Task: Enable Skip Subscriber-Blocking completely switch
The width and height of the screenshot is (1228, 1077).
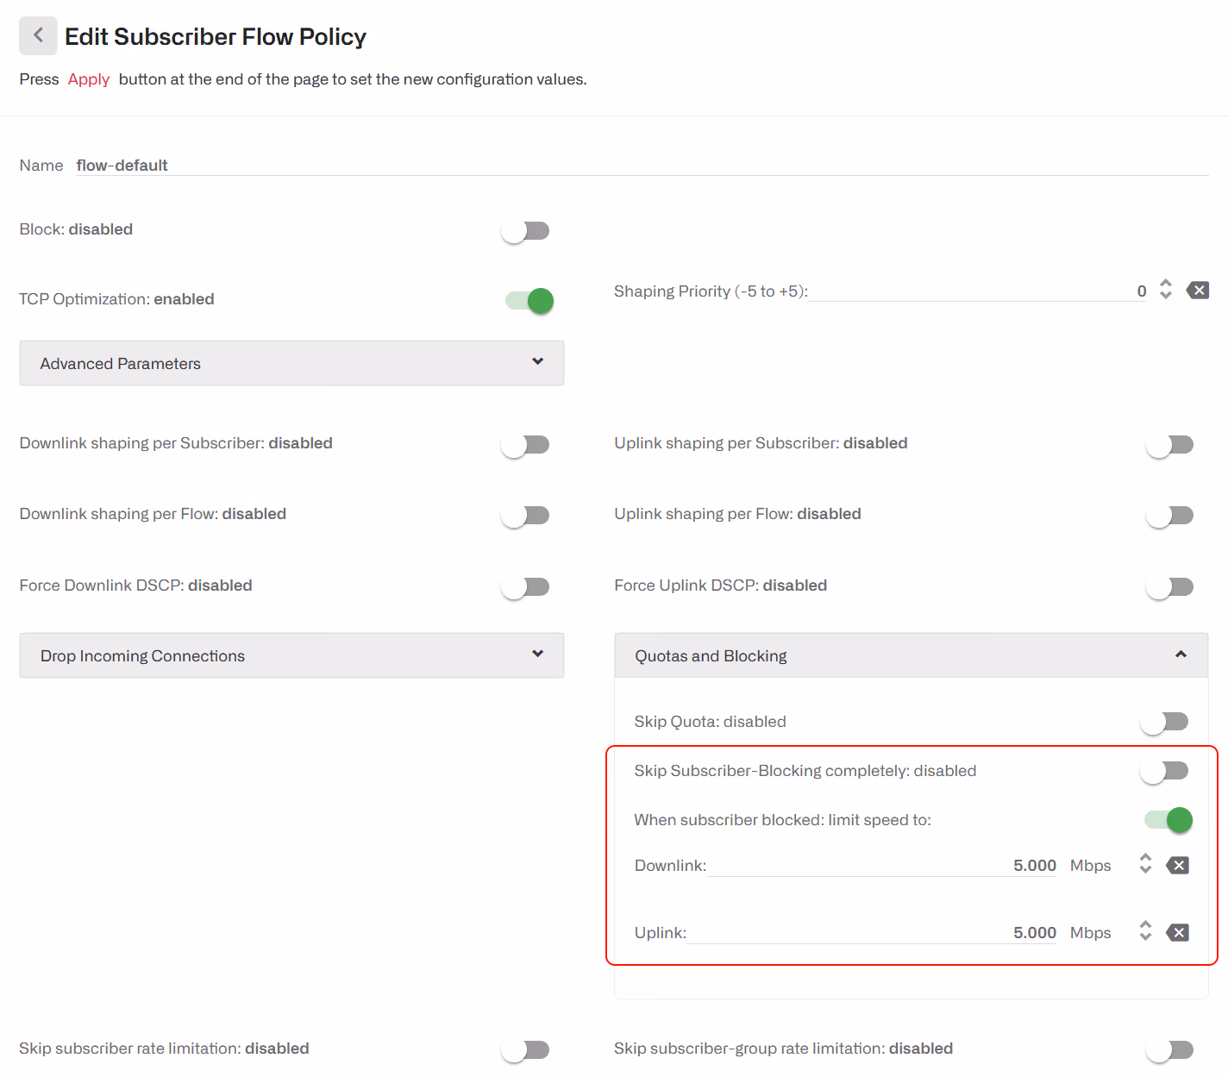Action: [x=1164, y=771]
